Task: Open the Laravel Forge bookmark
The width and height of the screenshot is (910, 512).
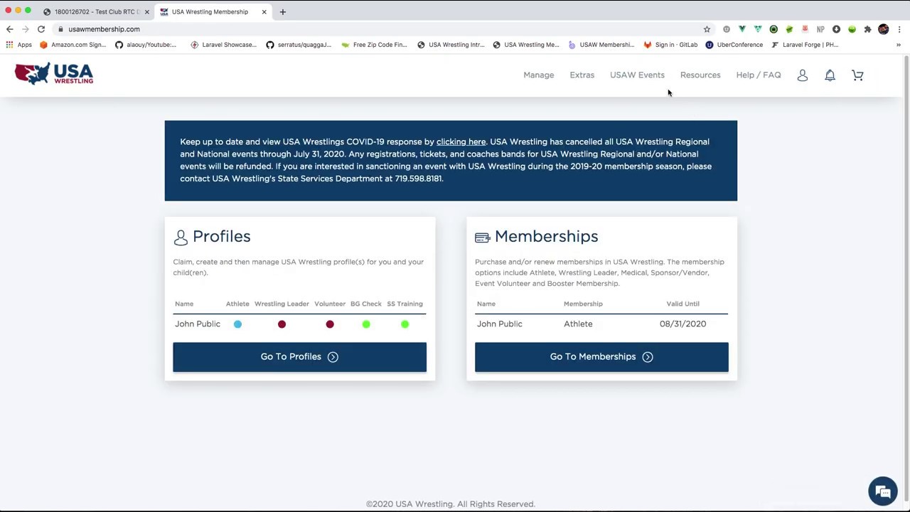Action: tap(805, 45)
